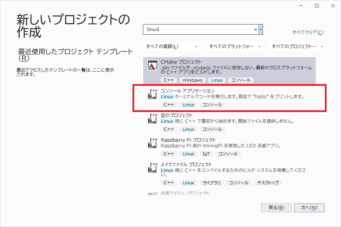Screen dimensions: 341x227
Task: Click the IoT tag under Raspberry Pi project
Action: [x=206, y=154]
